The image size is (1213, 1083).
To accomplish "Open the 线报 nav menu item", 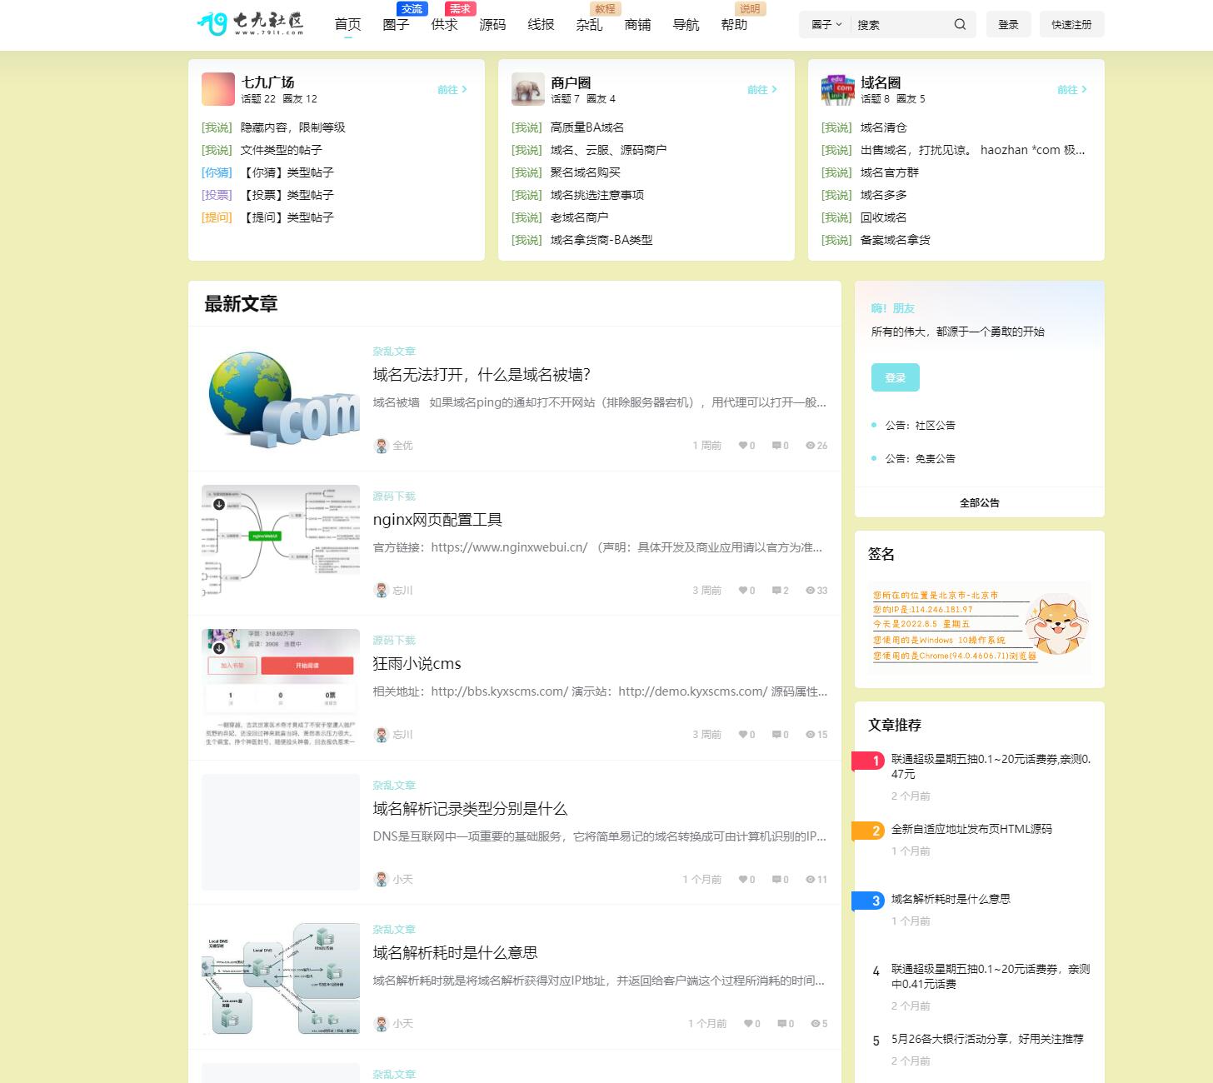I will click(541, 25).
